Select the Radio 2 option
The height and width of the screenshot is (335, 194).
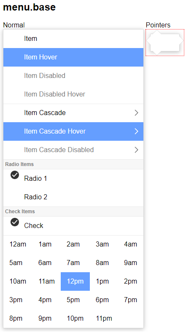click(x=73, y=197)
